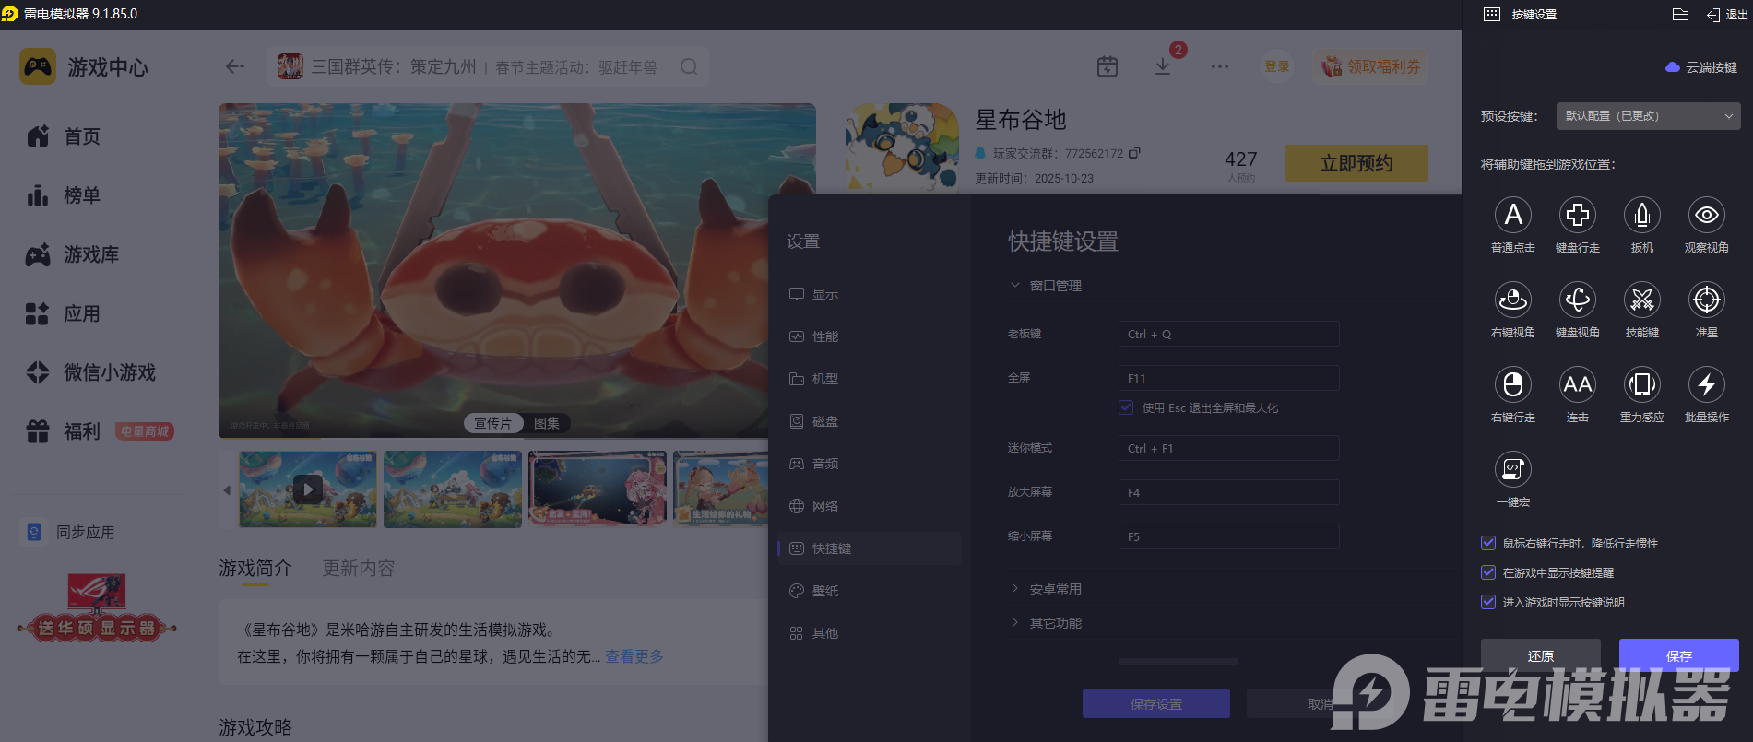Choose the 重力感应 gravity sensor key

pos(1642,384)
